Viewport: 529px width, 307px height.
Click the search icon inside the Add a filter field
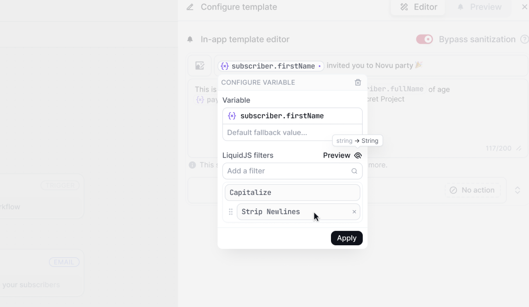click(354, 171)
